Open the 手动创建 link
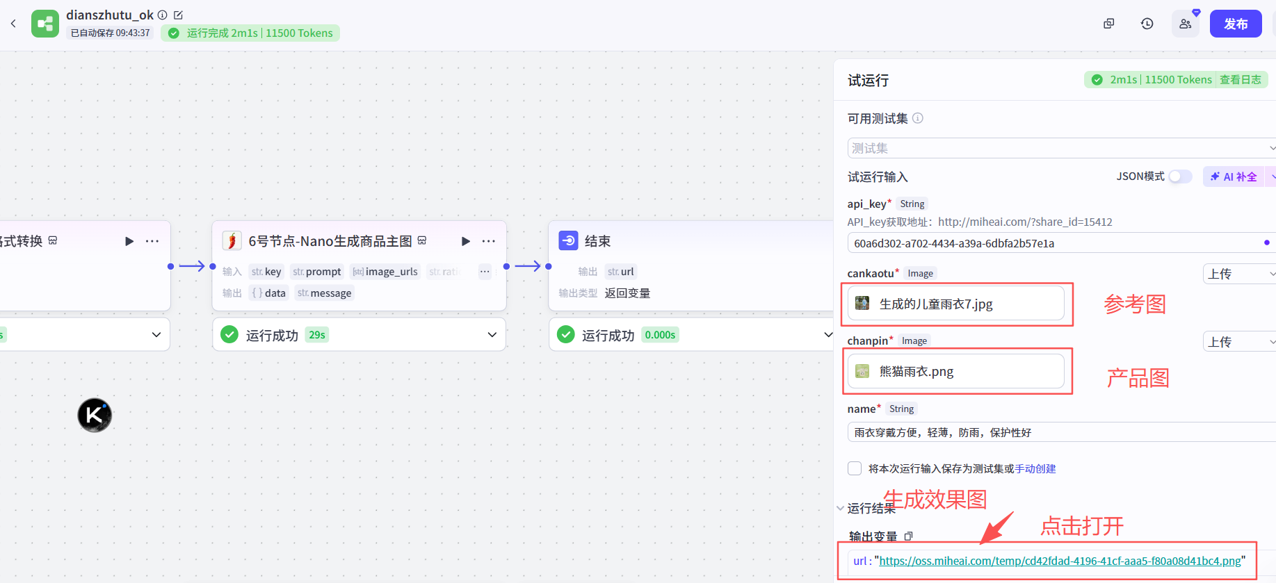Image resolution: width=1276 pixels, height=583 pixels. click(x=1035, y=469)
